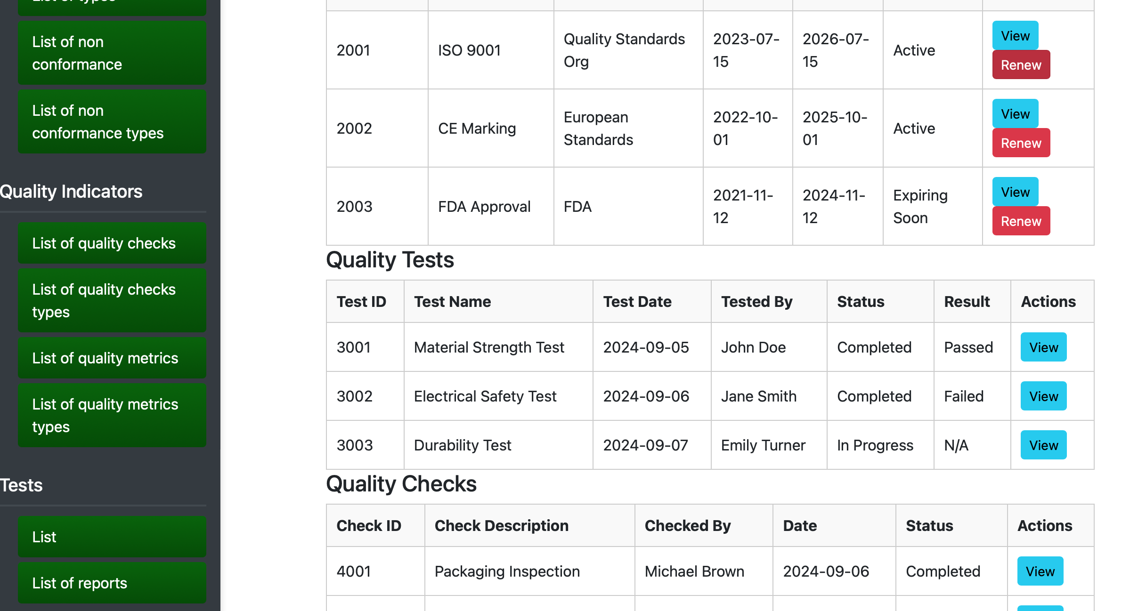View the Packaging Inspection check

1040,571
